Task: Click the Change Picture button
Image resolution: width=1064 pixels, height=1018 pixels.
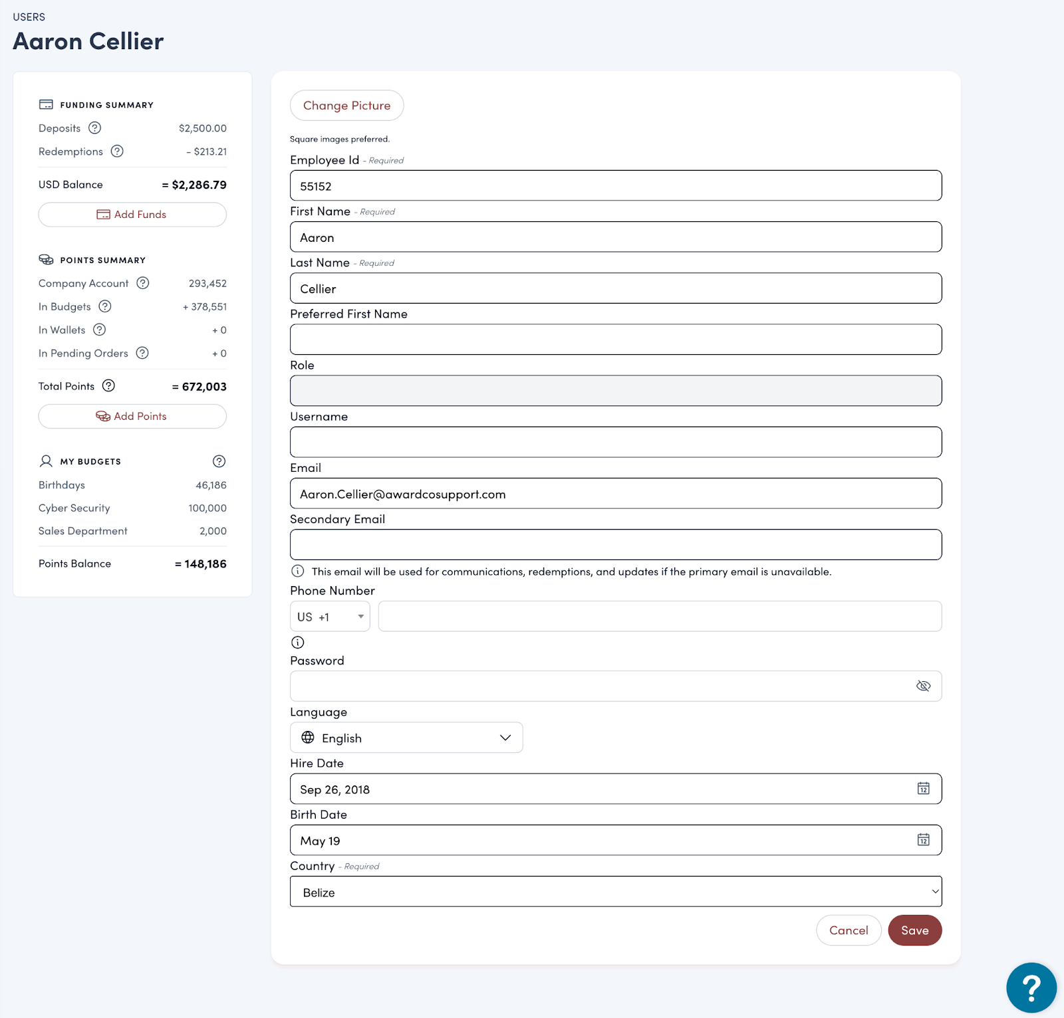Action: pos(346,106)
